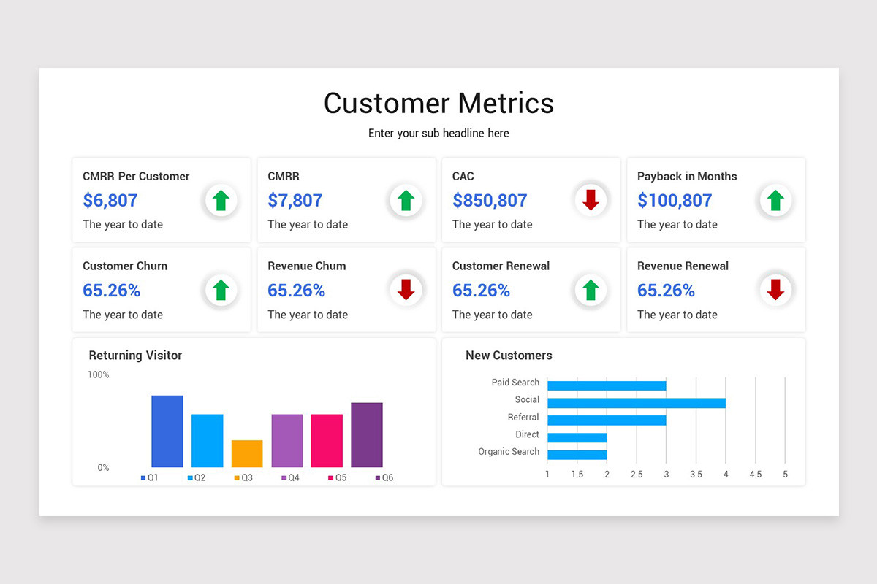This screenshot has height=584, width=877.
Task: Click the Customer Renewal heading
Action: (x=501, y=266)
